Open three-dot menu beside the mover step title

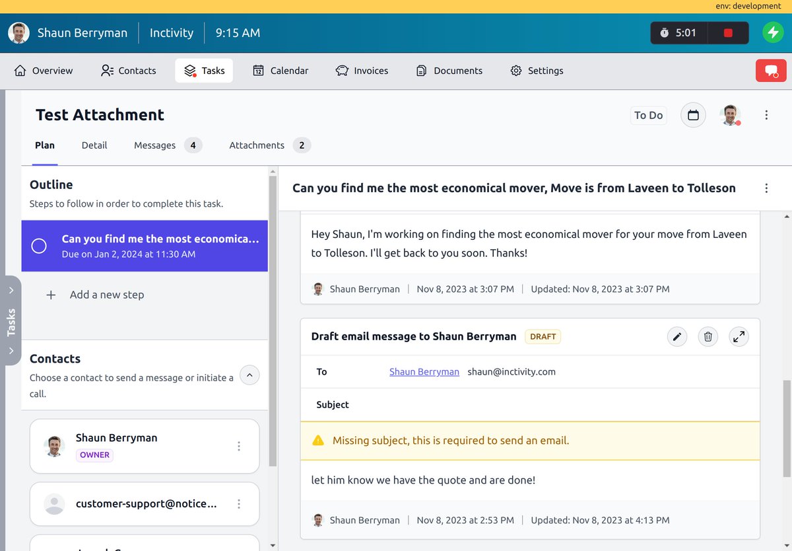(x=766, y=188)
